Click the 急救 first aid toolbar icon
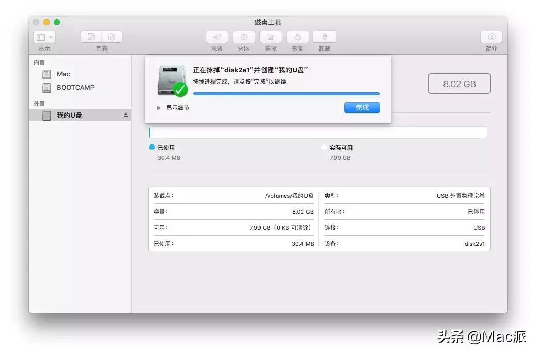The width and height of the screenshot is (536, 354). pyautogui.click(x=217, y=37)
